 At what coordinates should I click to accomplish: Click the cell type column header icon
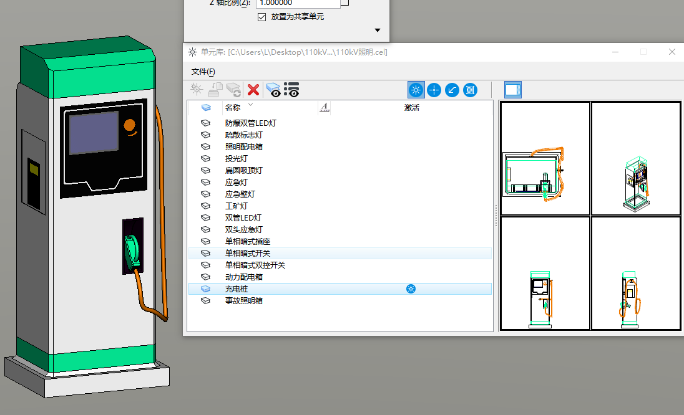(206, 108)
